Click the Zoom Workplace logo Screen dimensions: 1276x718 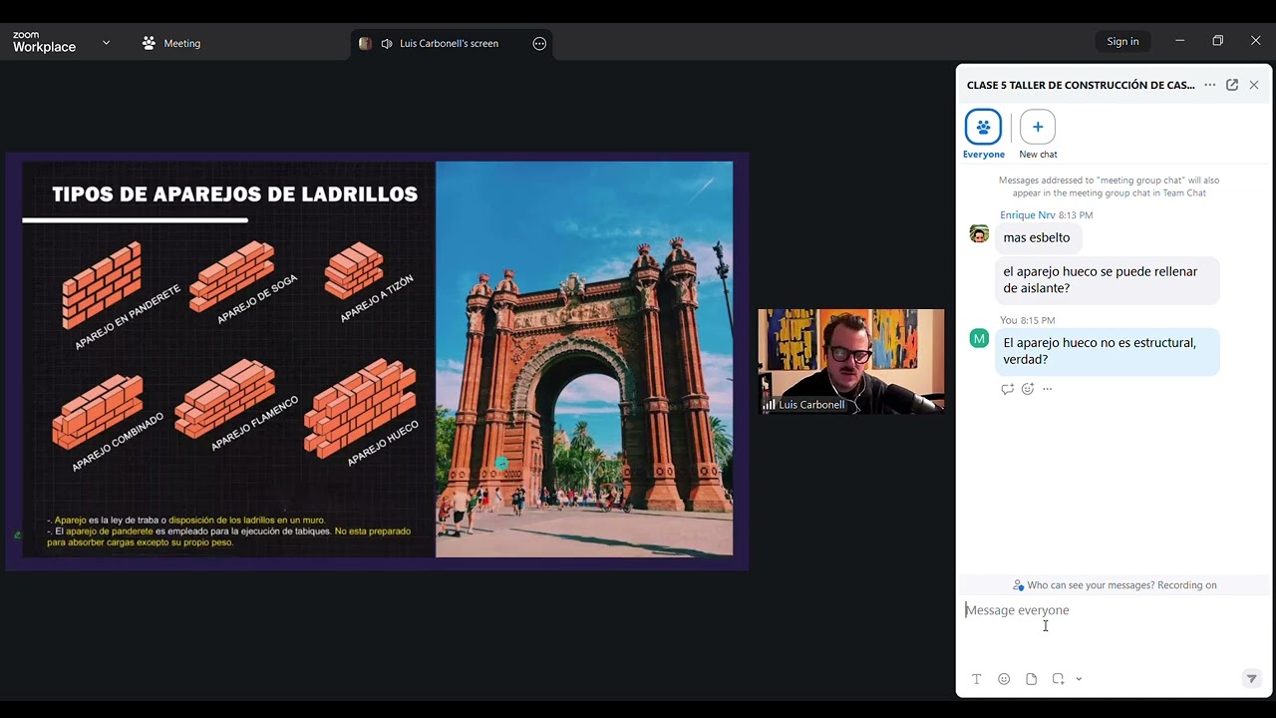click(44, 43)
